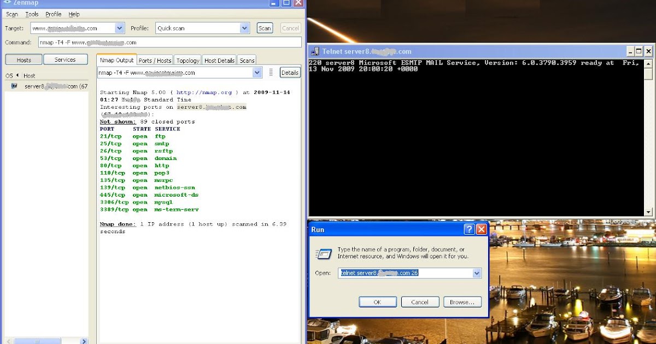Image resolution: width=656 pixels, height=344 pixels.
Task: Click the Run dialog program icon
Action: [323, 253]
